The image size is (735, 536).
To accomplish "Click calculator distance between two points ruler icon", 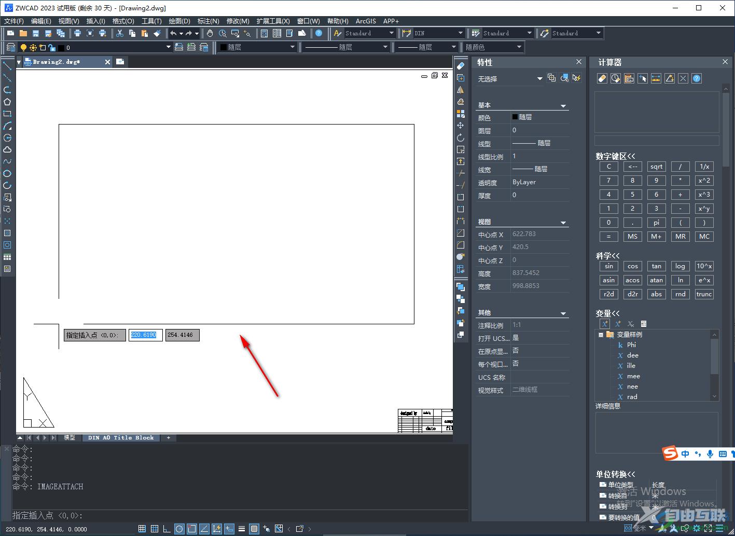I will (x=656, y=78).
